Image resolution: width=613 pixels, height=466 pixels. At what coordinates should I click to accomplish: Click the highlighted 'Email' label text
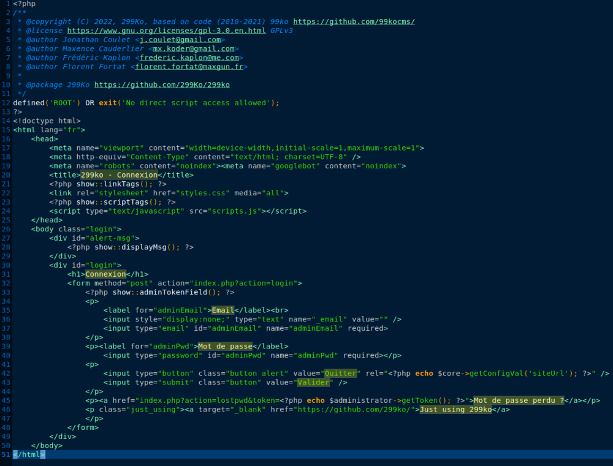(x=223, y=310)
